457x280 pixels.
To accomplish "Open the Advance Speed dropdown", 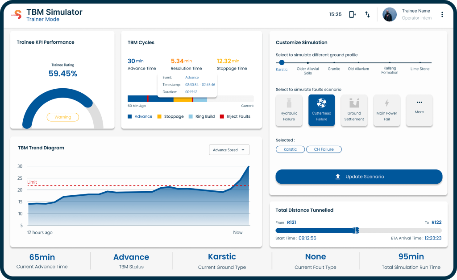I will pos(229,150).
